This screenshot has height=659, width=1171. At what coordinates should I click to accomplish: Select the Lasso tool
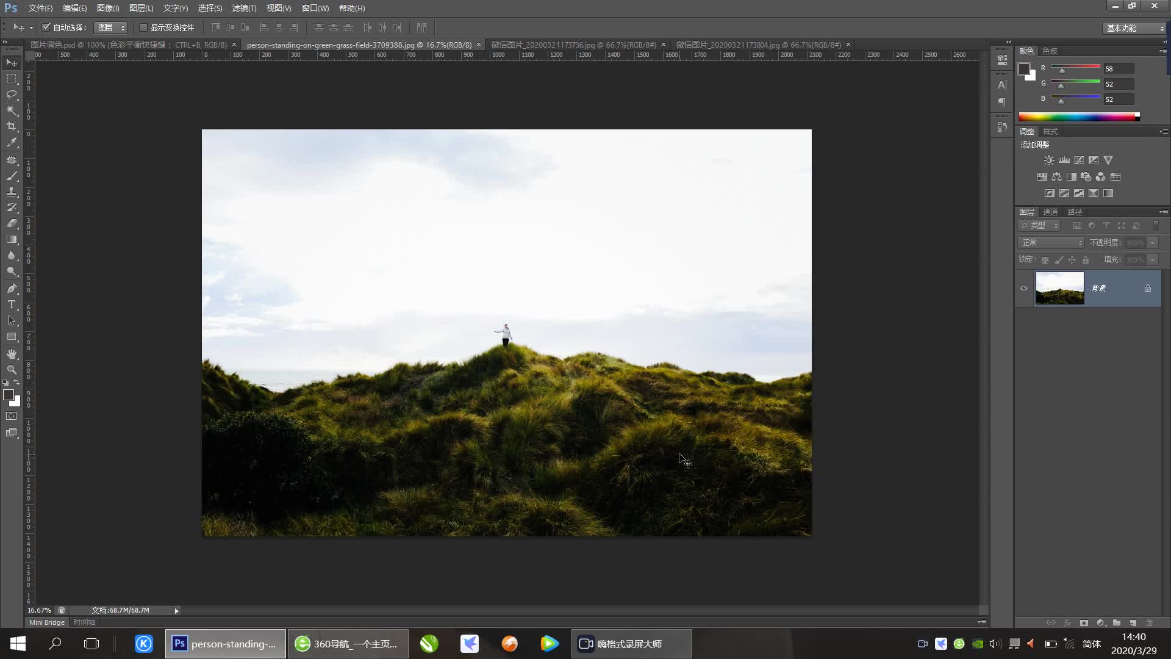12,95
